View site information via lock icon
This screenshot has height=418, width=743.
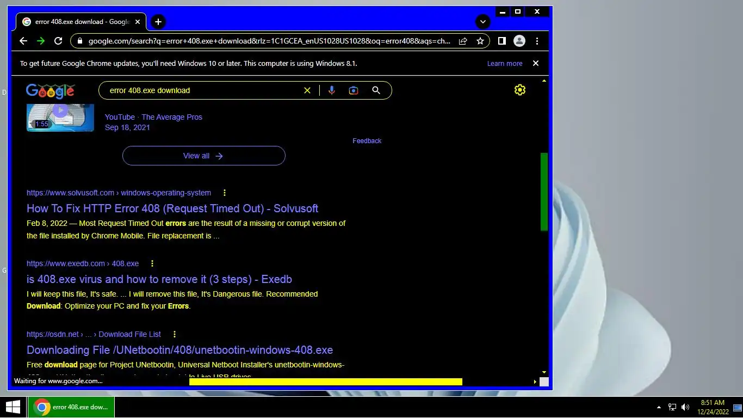pos(80,41)
